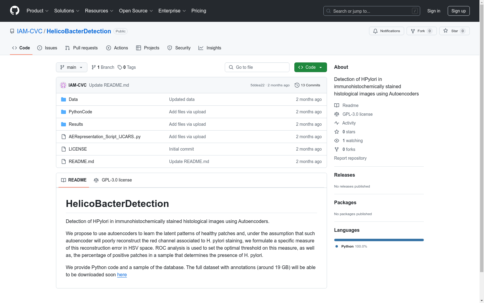This screenshot has height=303, width=484.
Task: Click the LICENSE file icon
Action: 64,149
